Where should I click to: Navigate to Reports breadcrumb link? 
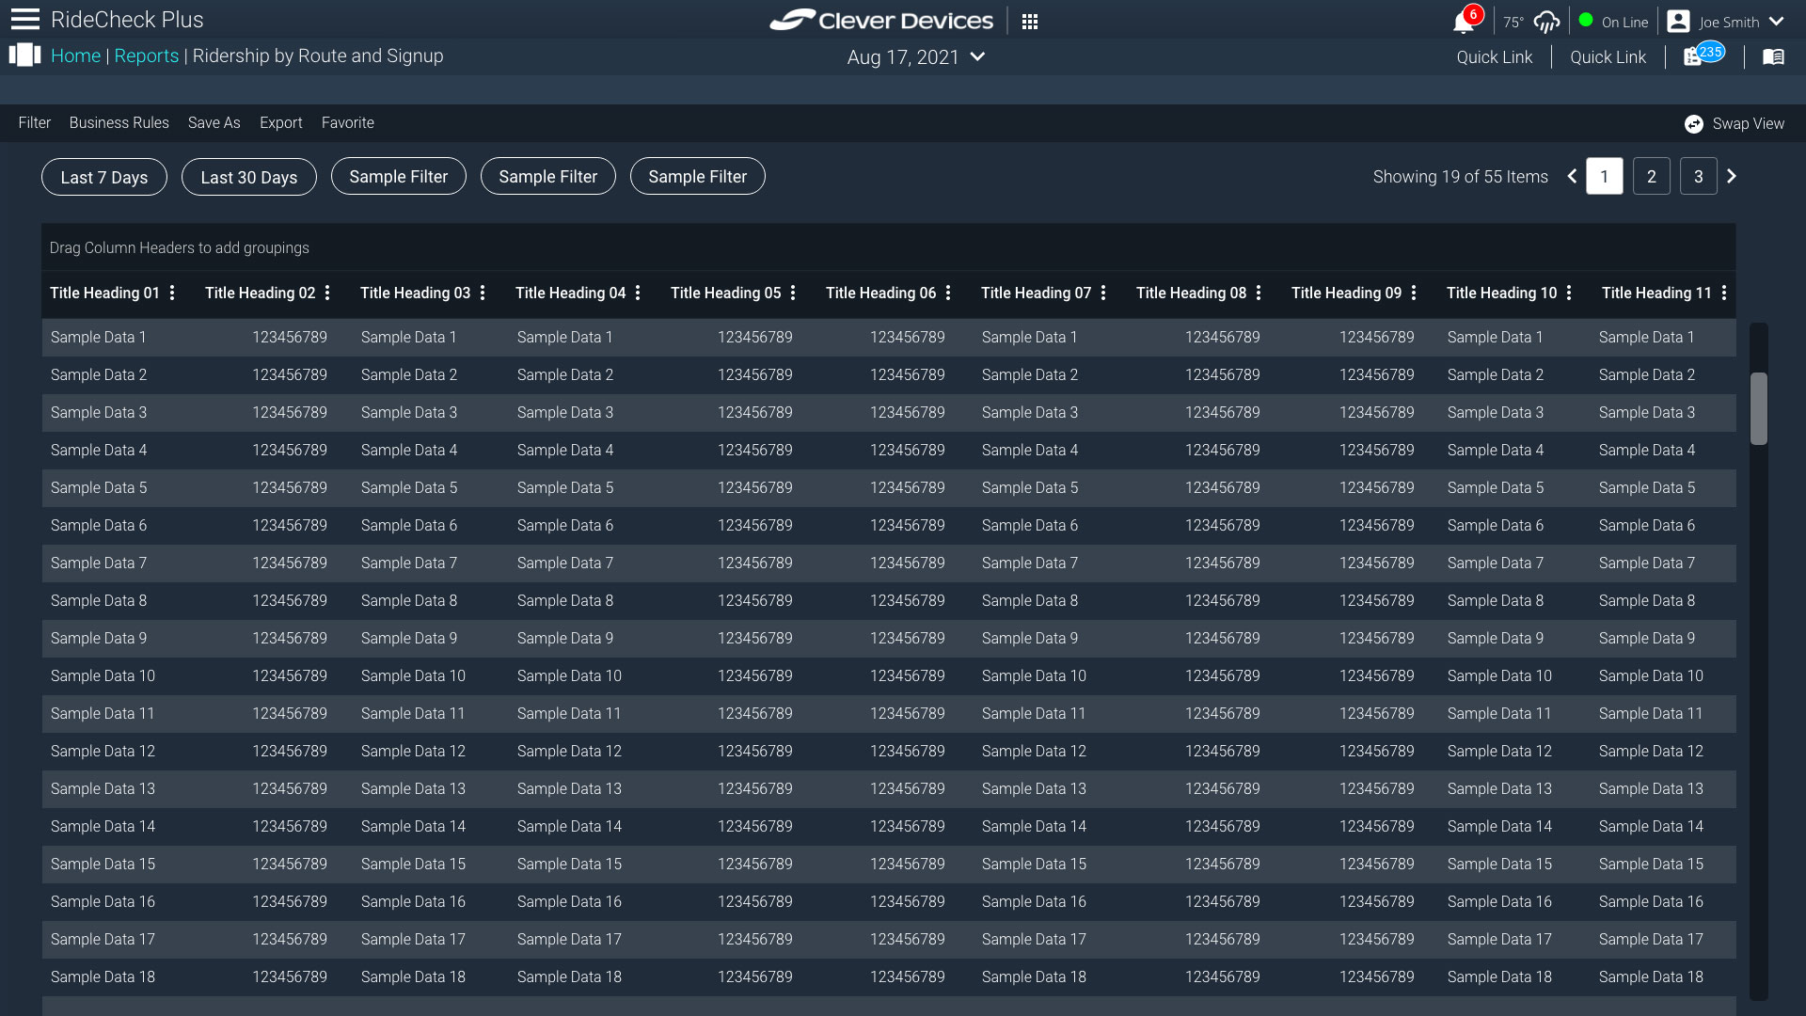pos(147,56)
